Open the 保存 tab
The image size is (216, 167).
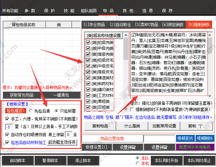167,10
